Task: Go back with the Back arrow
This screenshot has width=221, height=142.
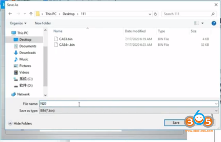Action: pos(10,14)
